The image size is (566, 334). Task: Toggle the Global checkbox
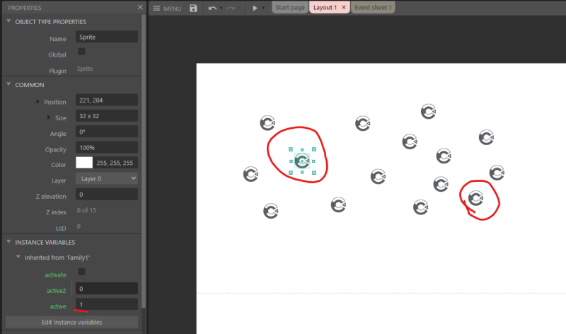tap(81, 52)
